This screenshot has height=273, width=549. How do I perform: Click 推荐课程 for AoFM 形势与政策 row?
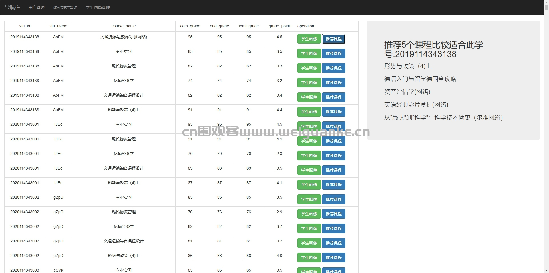334,112
